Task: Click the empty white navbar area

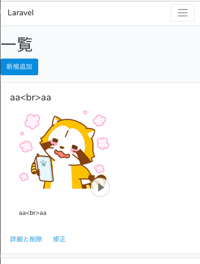Action: click(x=101, y=13)
